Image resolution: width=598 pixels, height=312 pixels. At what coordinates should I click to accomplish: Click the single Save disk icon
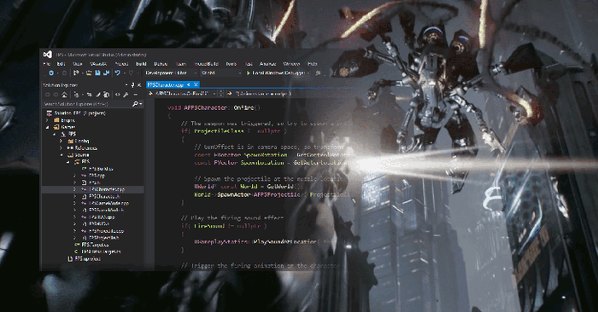pyautogui.click(x=97, y=72)
